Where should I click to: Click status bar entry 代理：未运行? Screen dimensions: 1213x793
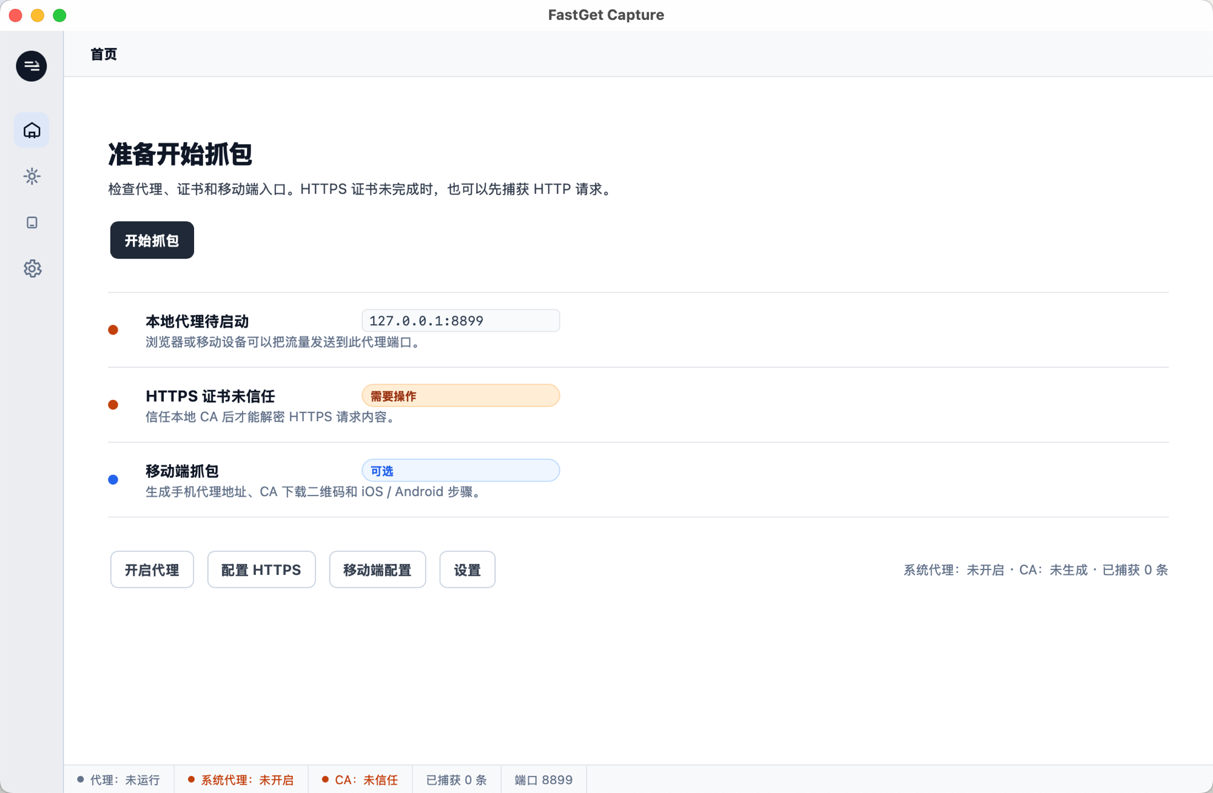coord(119,780)
